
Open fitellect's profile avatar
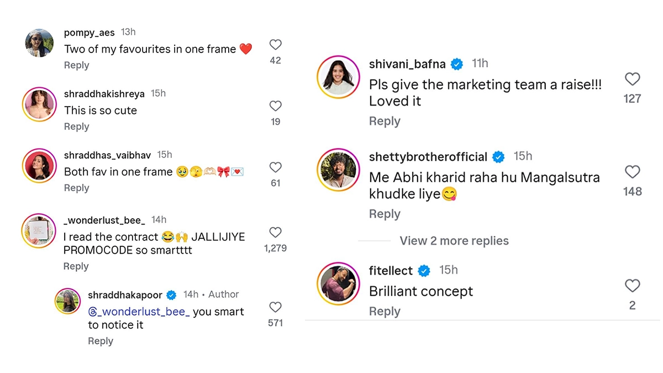(x=338, y=282)
